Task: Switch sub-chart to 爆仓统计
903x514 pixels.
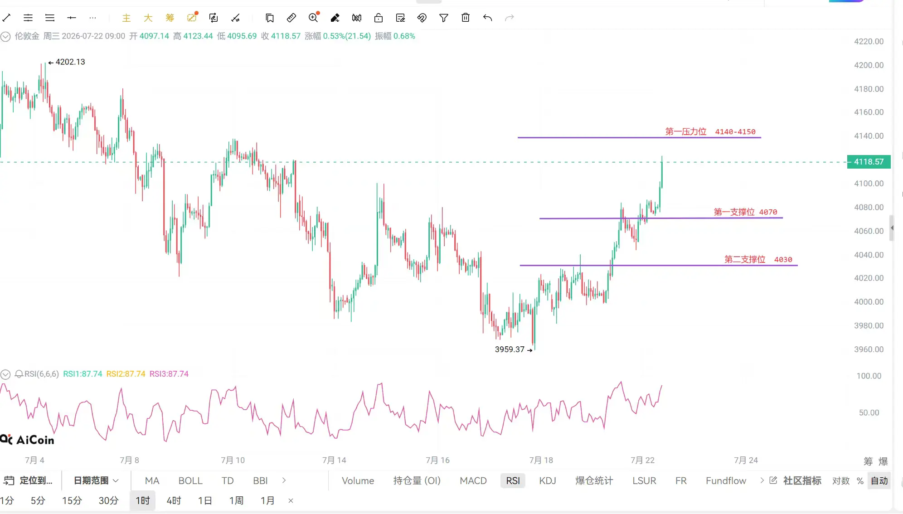Action: [594, 480]
